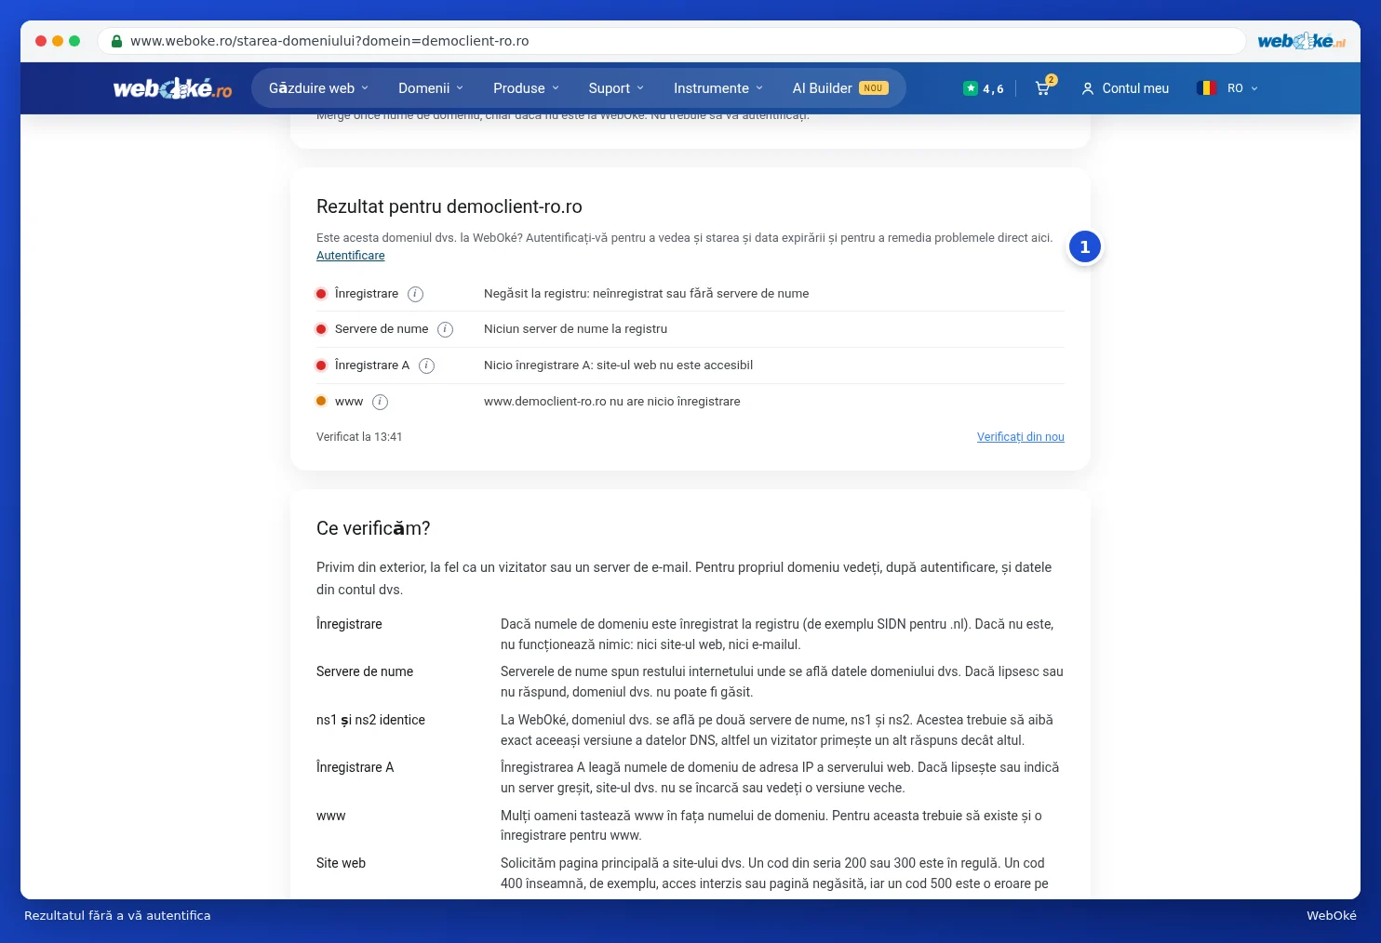1381x943 pixels.
Task: Show info tooltip for Servere de nume
Action: tap(446, 329)
